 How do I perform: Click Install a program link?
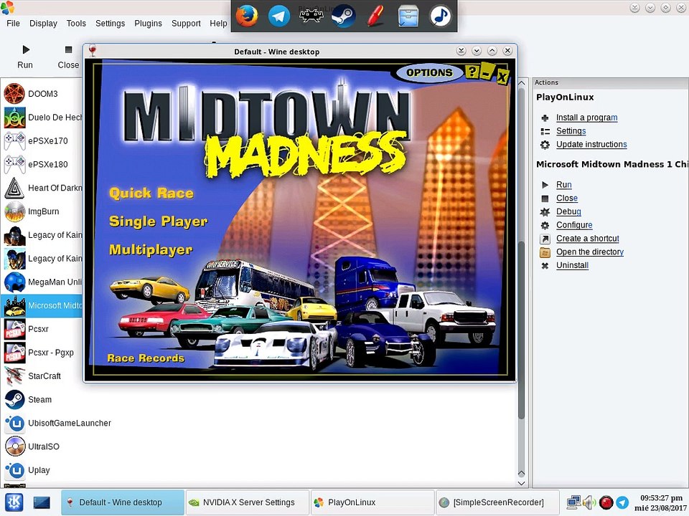tap(586, 118)
